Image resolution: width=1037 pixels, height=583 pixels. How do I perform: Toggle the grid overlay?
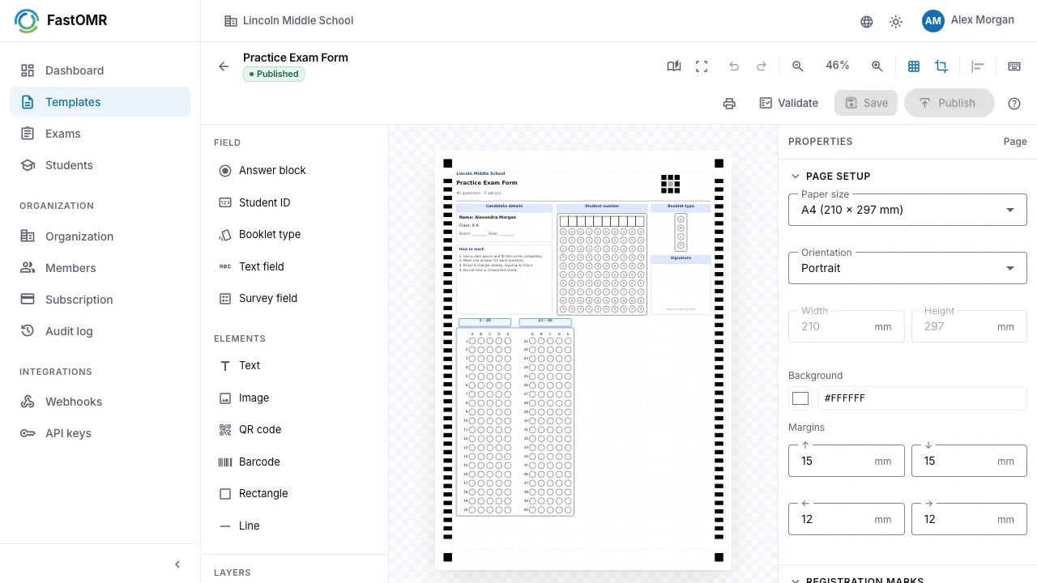(914, 66)
